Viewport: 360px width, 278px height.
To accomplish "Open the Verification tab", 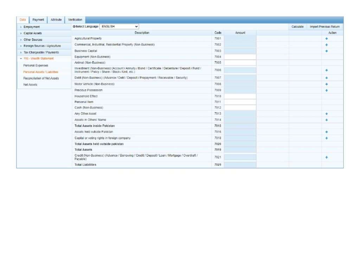I will (x=75, y=20).
